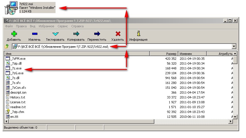This screenshot has width=246, height=138.
Task: Click the status text Выделено объектов: 0
Action: 20,127
